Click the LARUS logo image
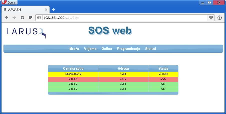Viewport: 226px width, 114px height. click(x=26, y=33)
